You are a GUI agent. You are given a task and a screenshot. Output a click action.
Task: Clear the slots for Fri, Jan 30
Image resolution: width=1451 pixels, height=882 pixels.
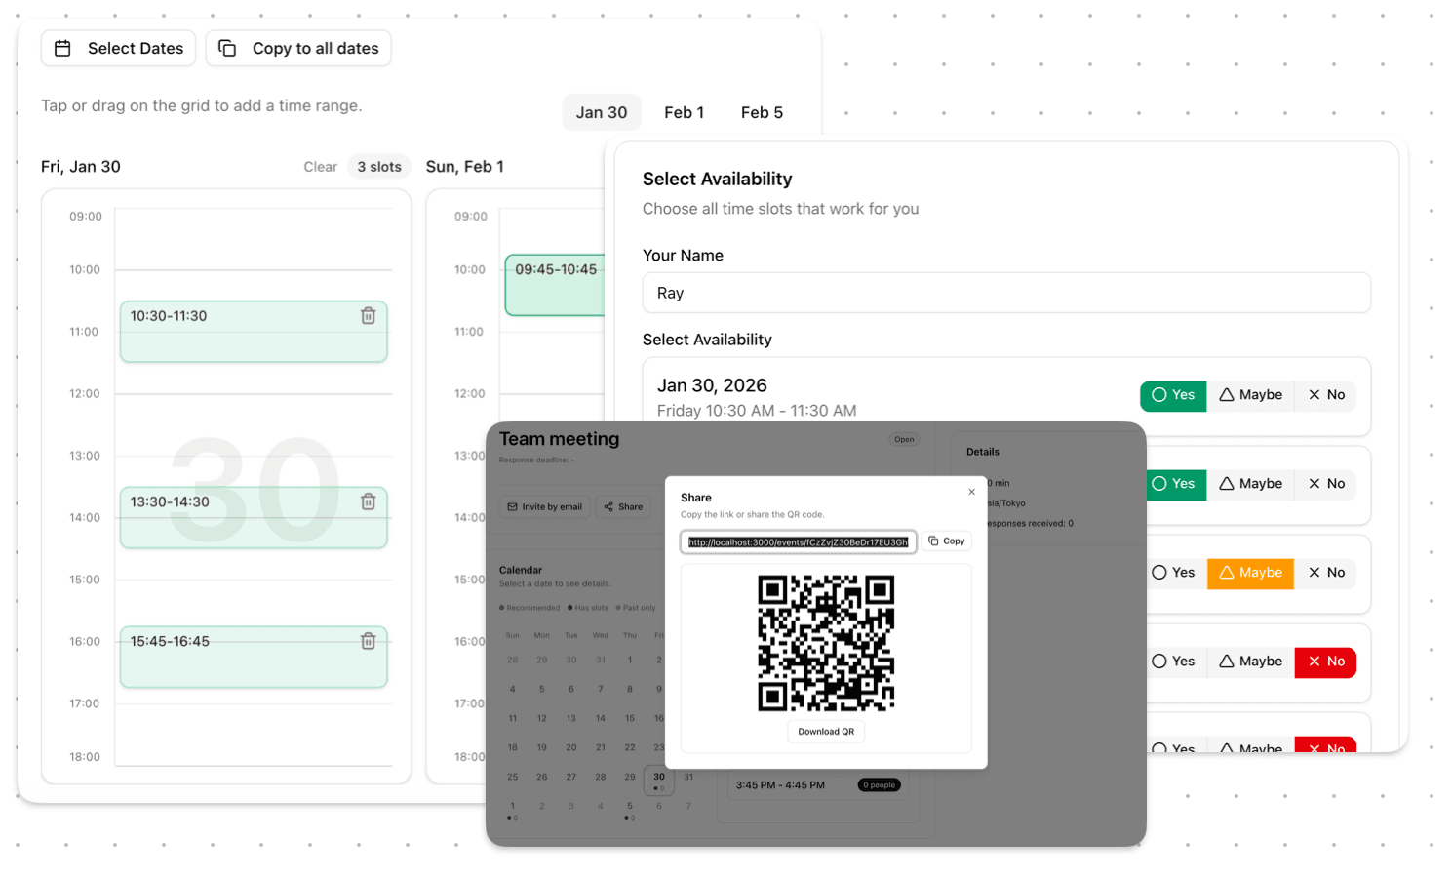(x=320, y=167)
